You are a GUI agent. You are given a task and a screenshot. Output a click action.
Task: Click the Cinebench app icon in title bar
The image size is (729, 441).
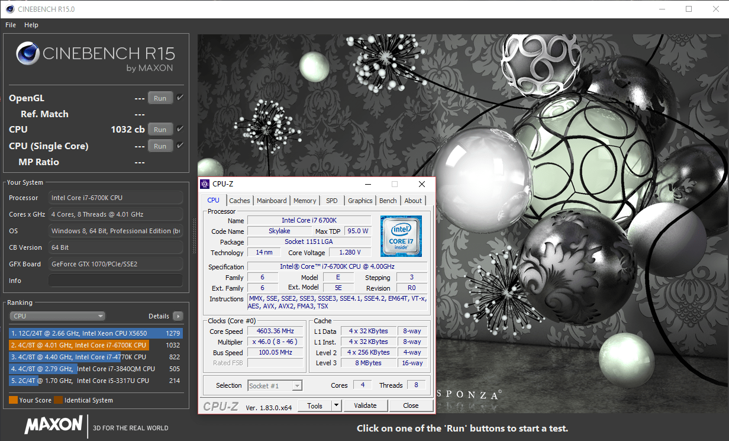(x=9, y=9)
